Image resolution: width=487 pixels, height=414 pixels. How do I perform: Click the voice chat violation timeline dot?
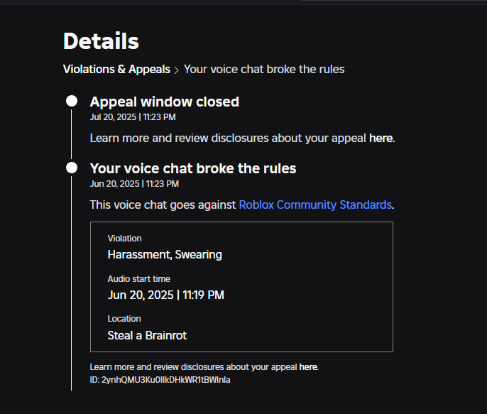(x=72, y=168)
